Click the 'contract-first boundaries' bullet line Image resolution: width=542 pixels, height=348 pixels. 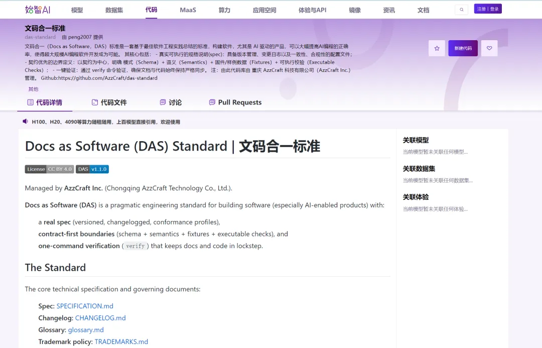(x=163, y=234)
